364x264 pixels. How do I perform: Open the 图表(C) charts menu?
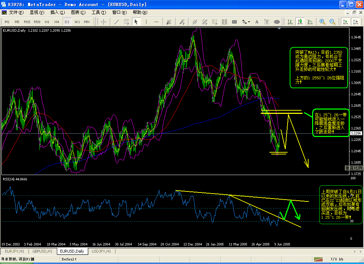[78, 12]
